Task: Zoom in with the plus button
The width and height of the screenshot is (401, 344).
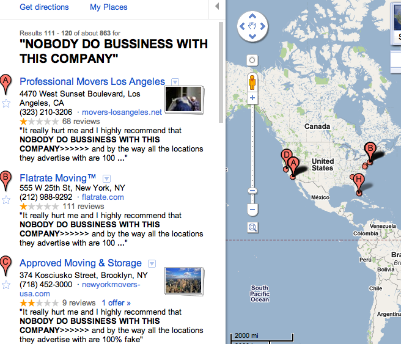Action: (252, 98)
